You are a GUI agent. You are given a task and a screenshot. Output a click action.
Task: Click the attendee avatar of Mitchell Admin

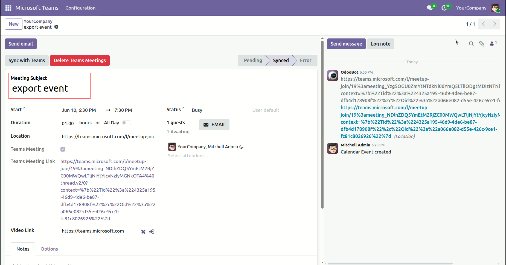pos(172,147)
